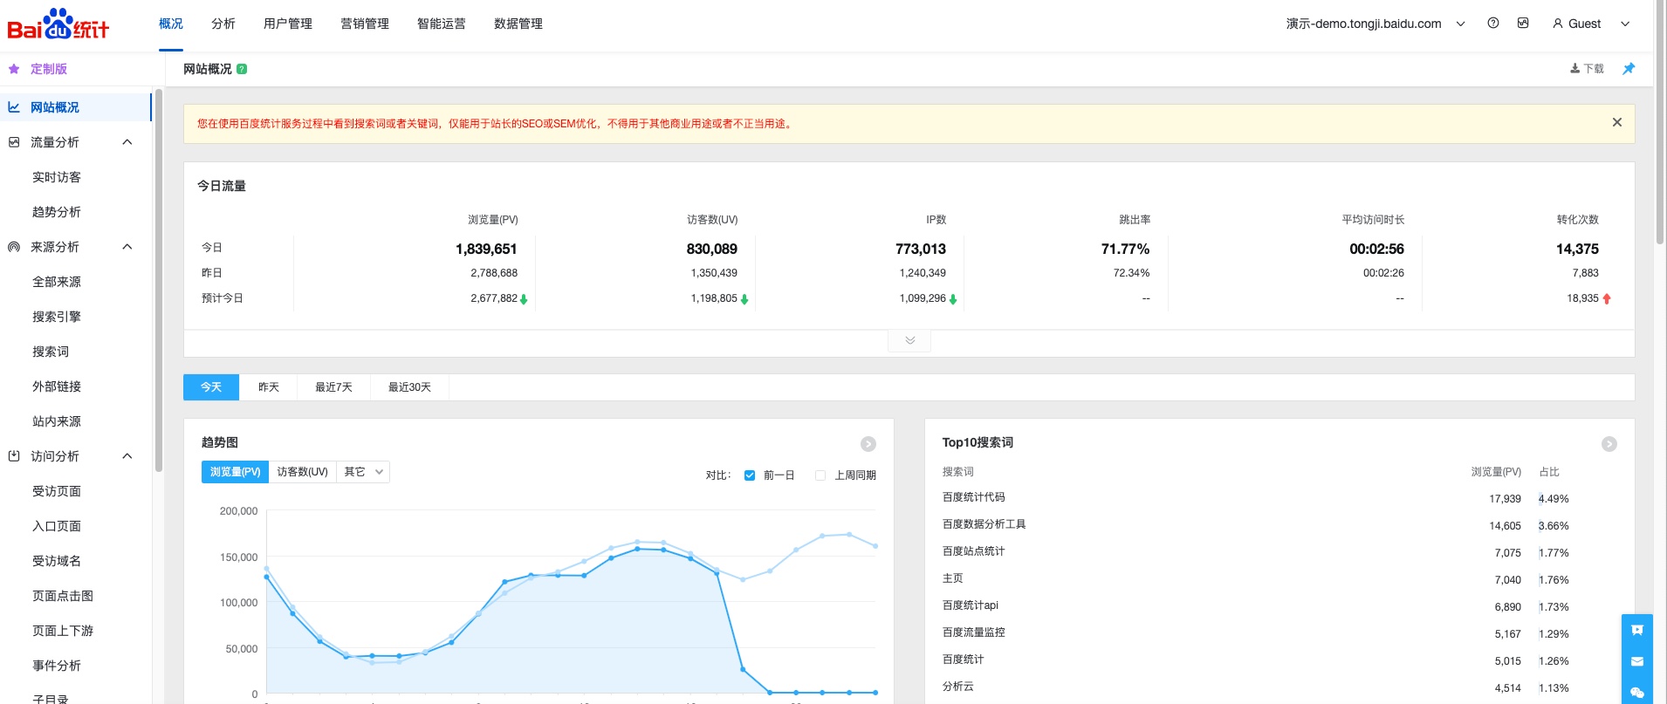
Task: Uncheck the 前一日 comparison checkbox
Action: [x=750, y=475]
